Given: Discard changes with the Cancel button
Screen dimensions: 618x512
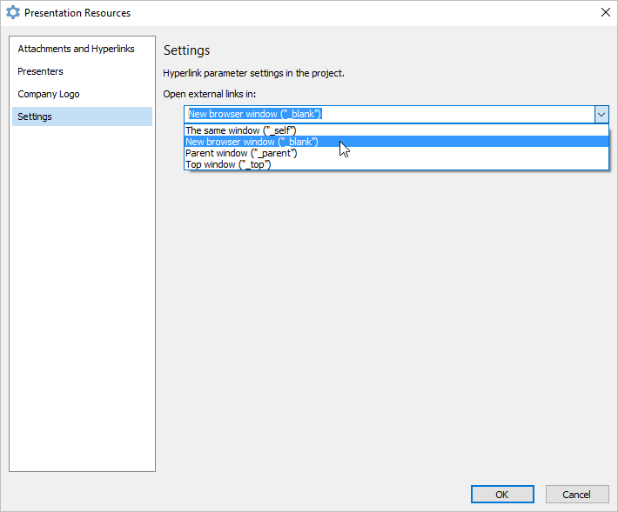Looking at the screenshot, I should (x=577, y=495).
